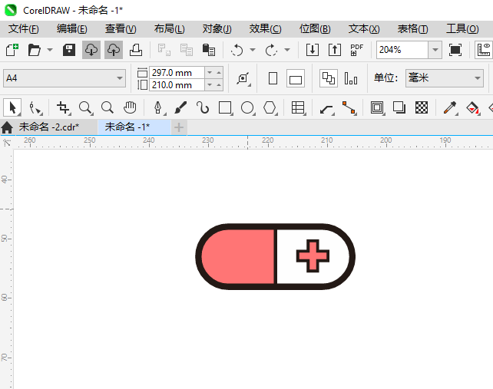The height and width of the screenshot is (389, 493).
Task: Select the Polygon tool
Action: (x=270, y=107)
